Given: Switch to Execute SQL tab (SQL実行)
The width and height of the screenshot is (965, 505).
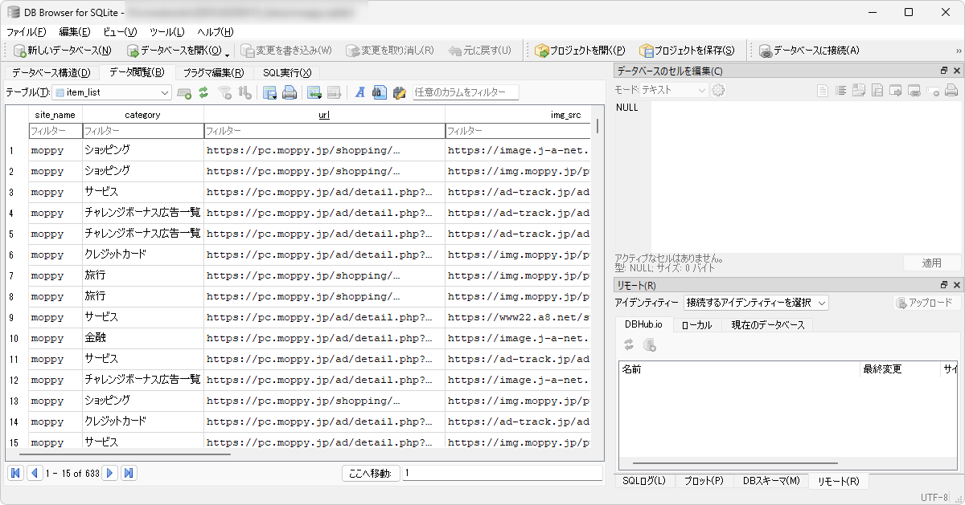Looking at the screenshot, I should 287,73.
